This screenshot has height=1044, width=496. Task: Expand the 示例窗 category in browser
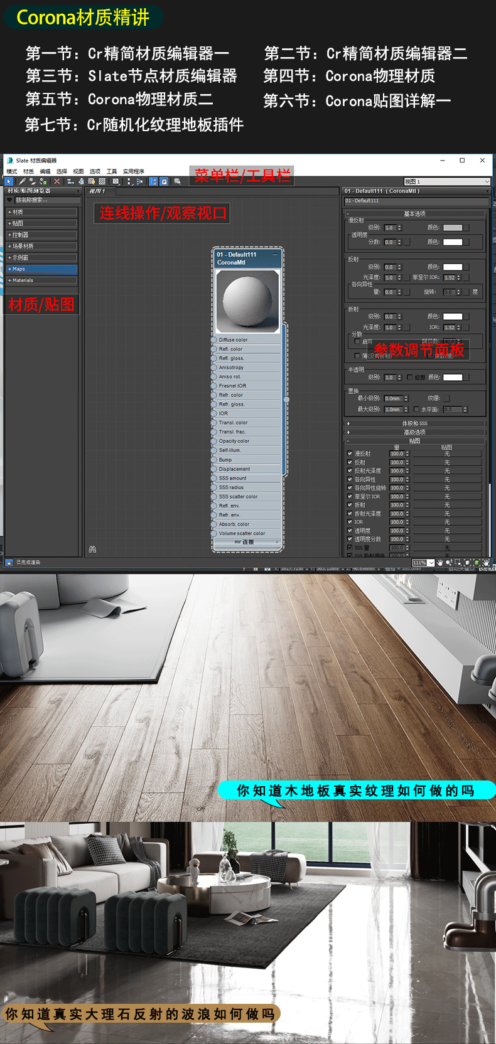[x=41, y=257]
